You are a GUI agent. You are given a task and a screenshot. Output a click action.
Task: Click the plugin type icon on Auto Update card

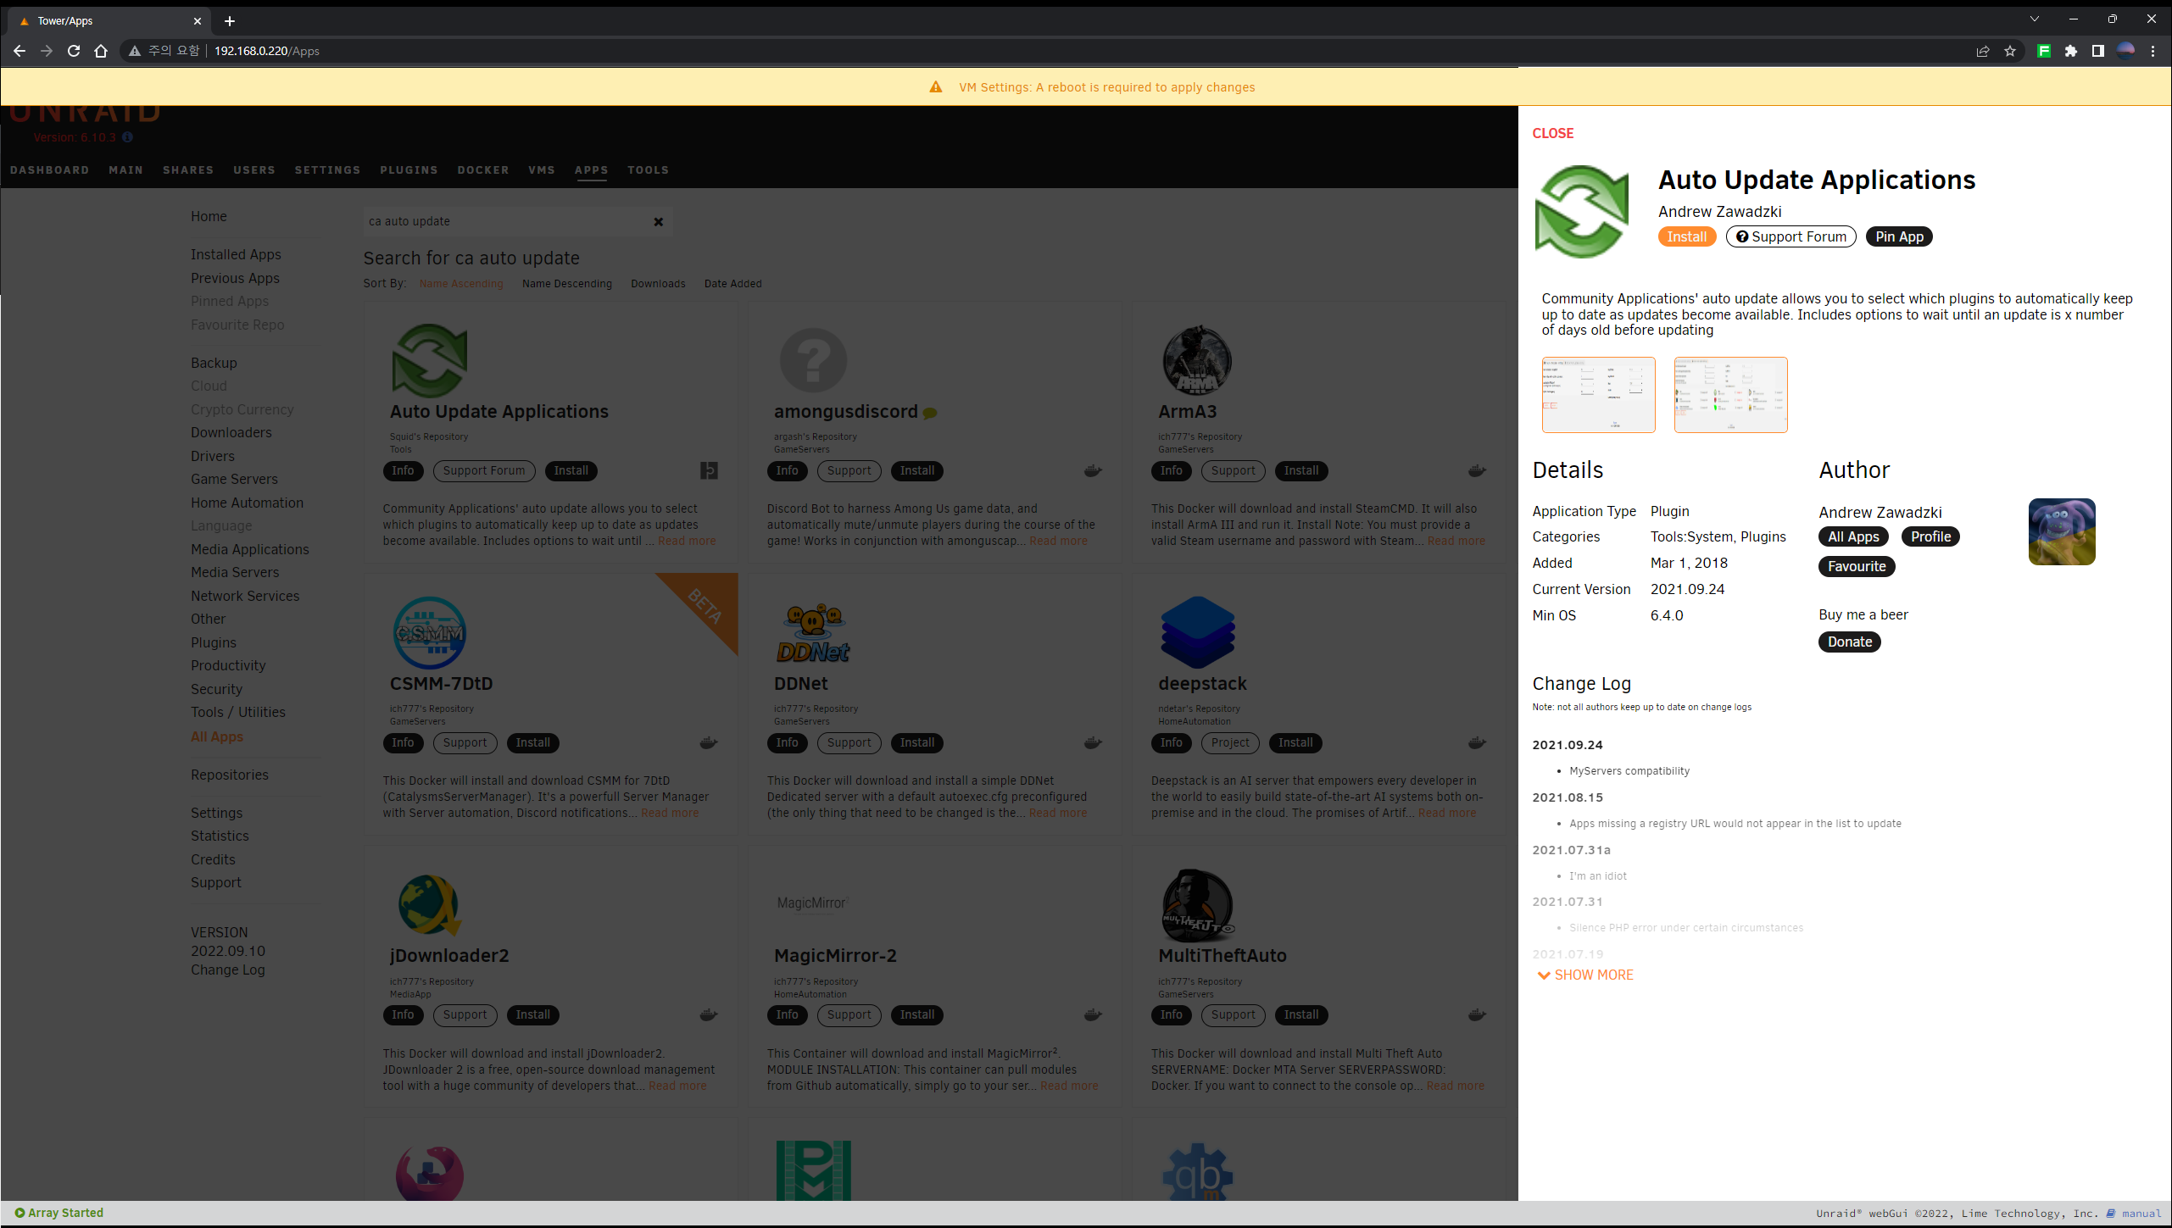tap(709, 470)
